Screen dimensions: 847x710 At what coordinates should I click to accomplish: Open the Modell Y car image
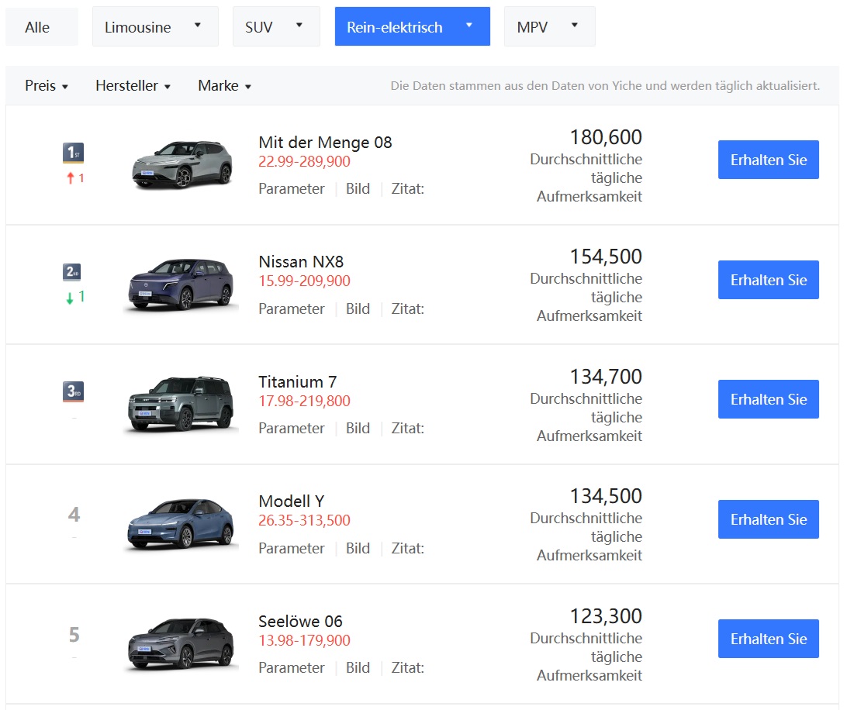(x=181, y=524)
